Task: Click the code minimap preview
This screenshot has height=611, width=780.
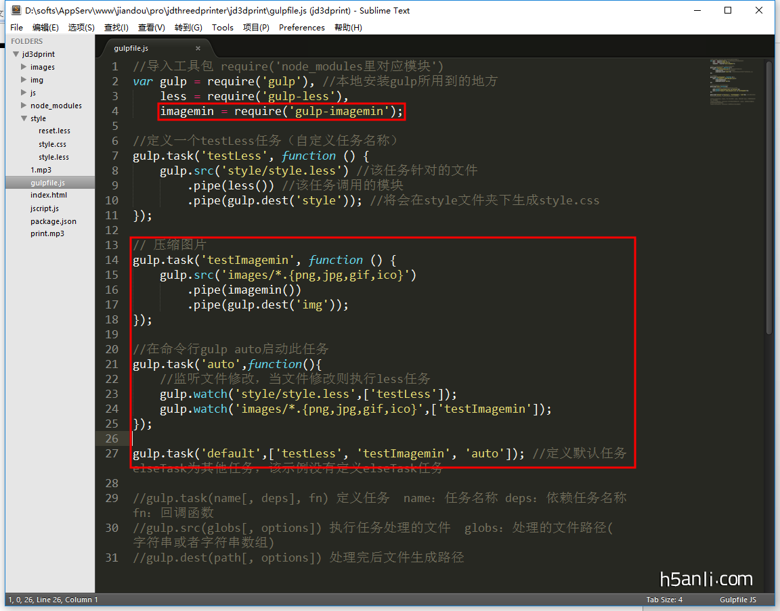Action: point(733,82)
